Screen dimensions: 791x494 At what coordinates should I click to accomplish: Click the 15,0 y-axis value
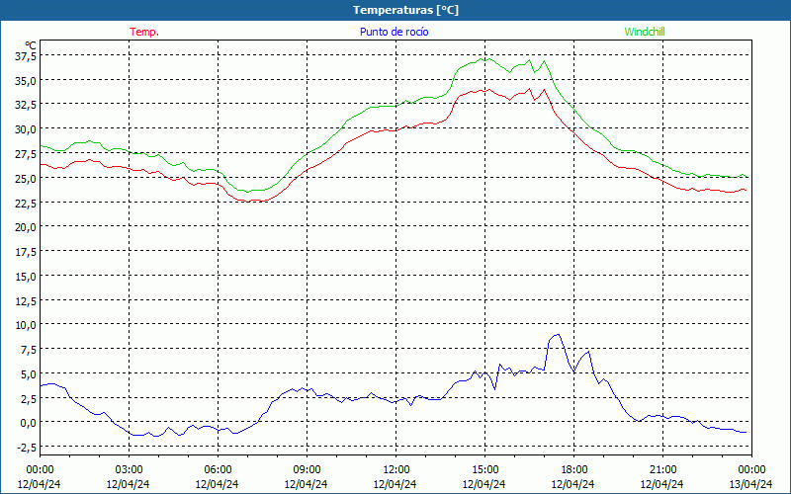pos(26,277)
